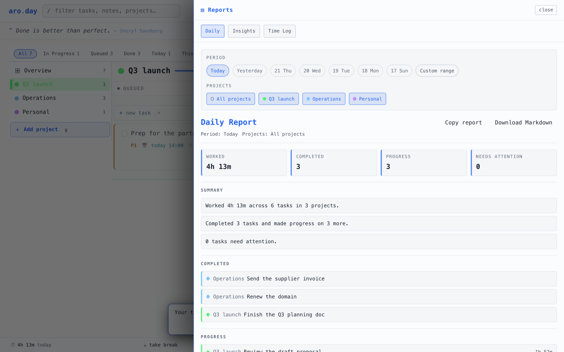The height and width of the screenshot is (352, 564).
Task: Select the Yesterday period chip
Action: click(249, 71)
